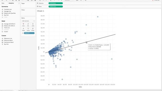
Task: Select Average with 95% CI model
Action: 10,24
